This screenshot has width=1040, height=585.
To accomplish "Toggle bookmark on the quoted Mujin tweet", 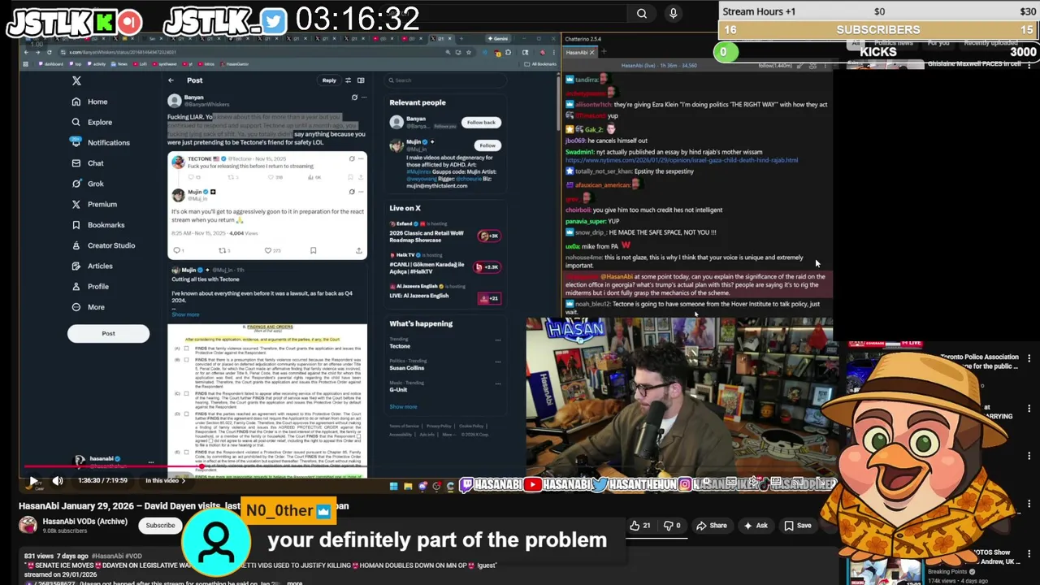I will [x=313, y=250].
